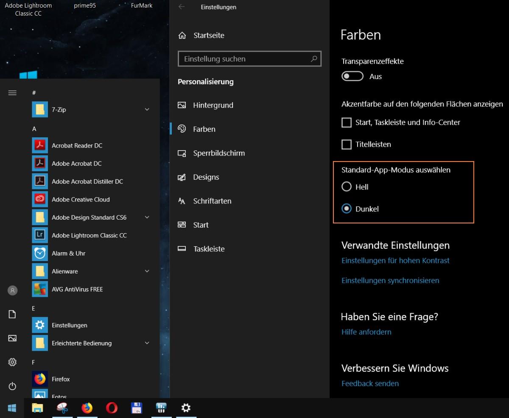Image resolution: width=509 pixels, height=418 pixels.
Task: Toggle the Transparenzeffekte switch
Action: pos(352,76)
